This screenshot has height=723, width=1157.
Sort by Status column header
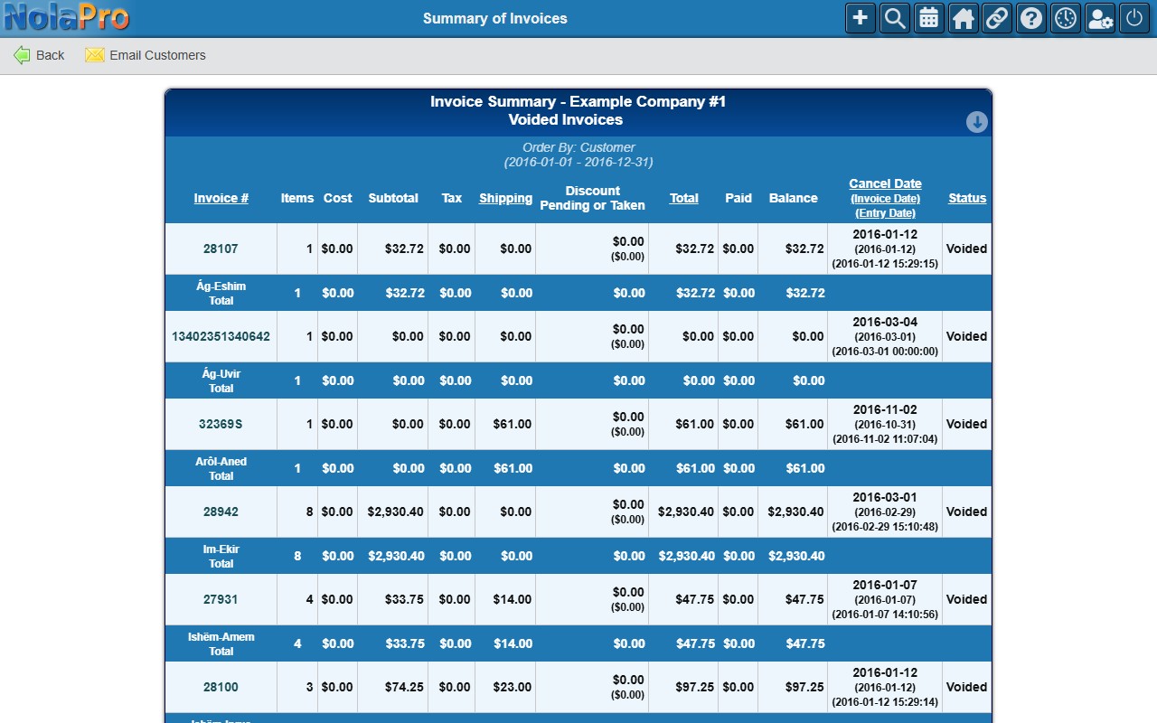(x=967, y=198)
